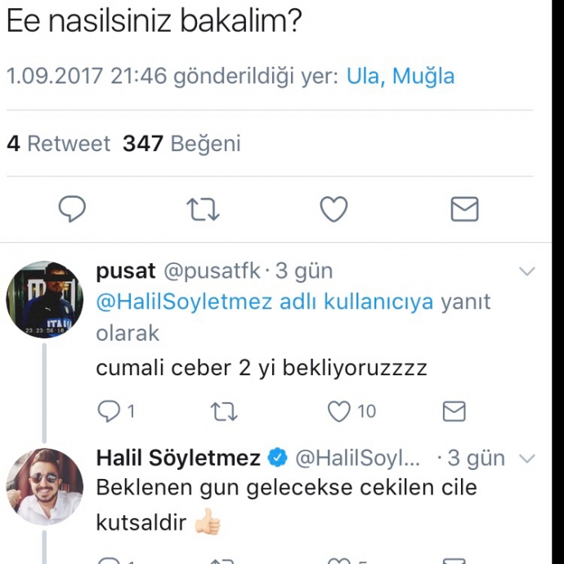Retweet pusat's reply tweet
Image resolution: width=564 pixels, height=564 pixels.
click(x=223, y=411)
